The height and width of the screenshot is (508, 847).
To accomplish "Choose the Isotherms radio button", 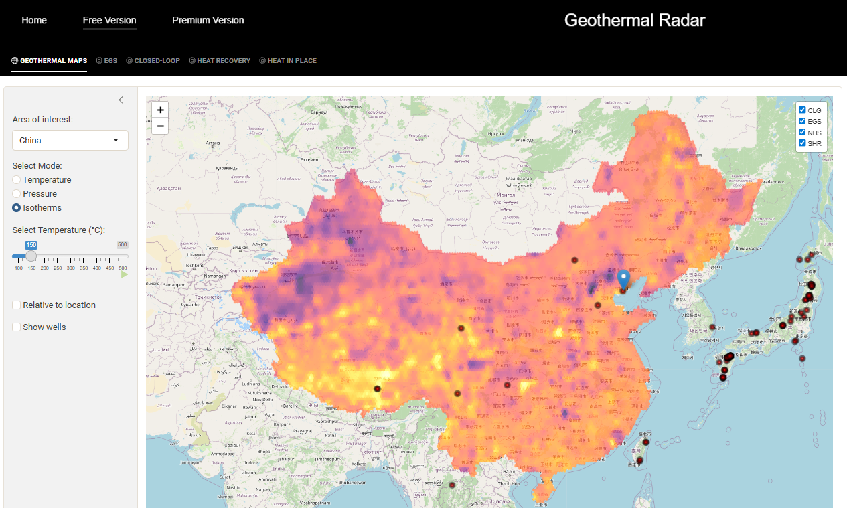I will click(x=17, y=208).
